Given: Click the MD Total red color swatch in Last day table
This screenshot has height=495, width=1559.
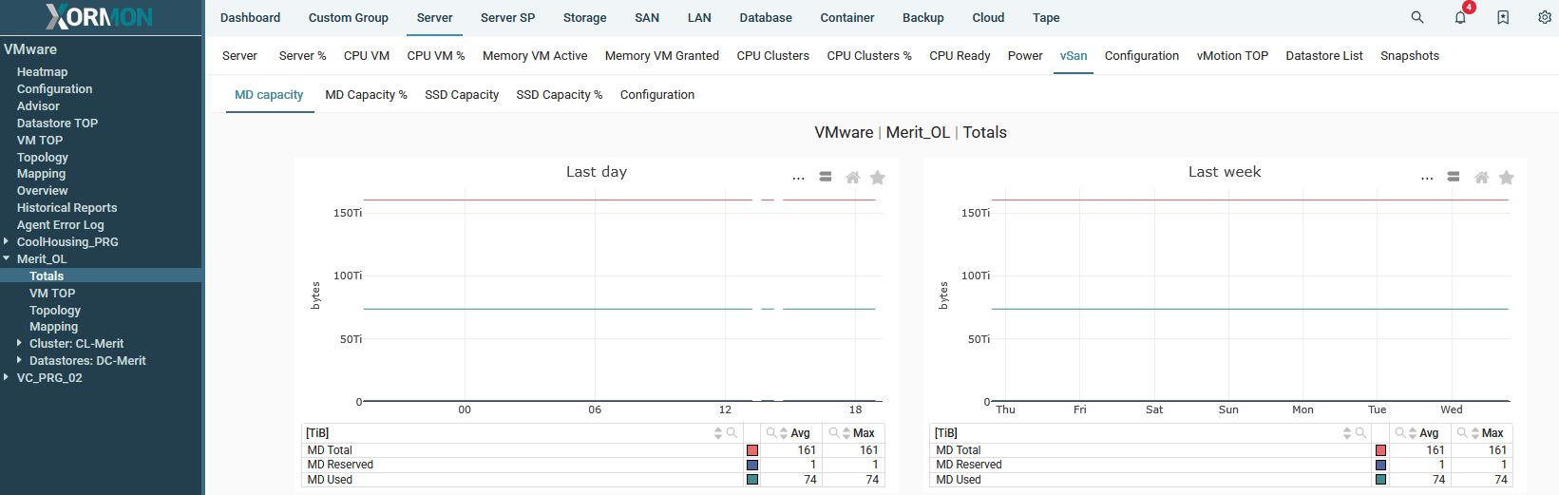Looking at the screenshot, I should (x=752, y=450).
